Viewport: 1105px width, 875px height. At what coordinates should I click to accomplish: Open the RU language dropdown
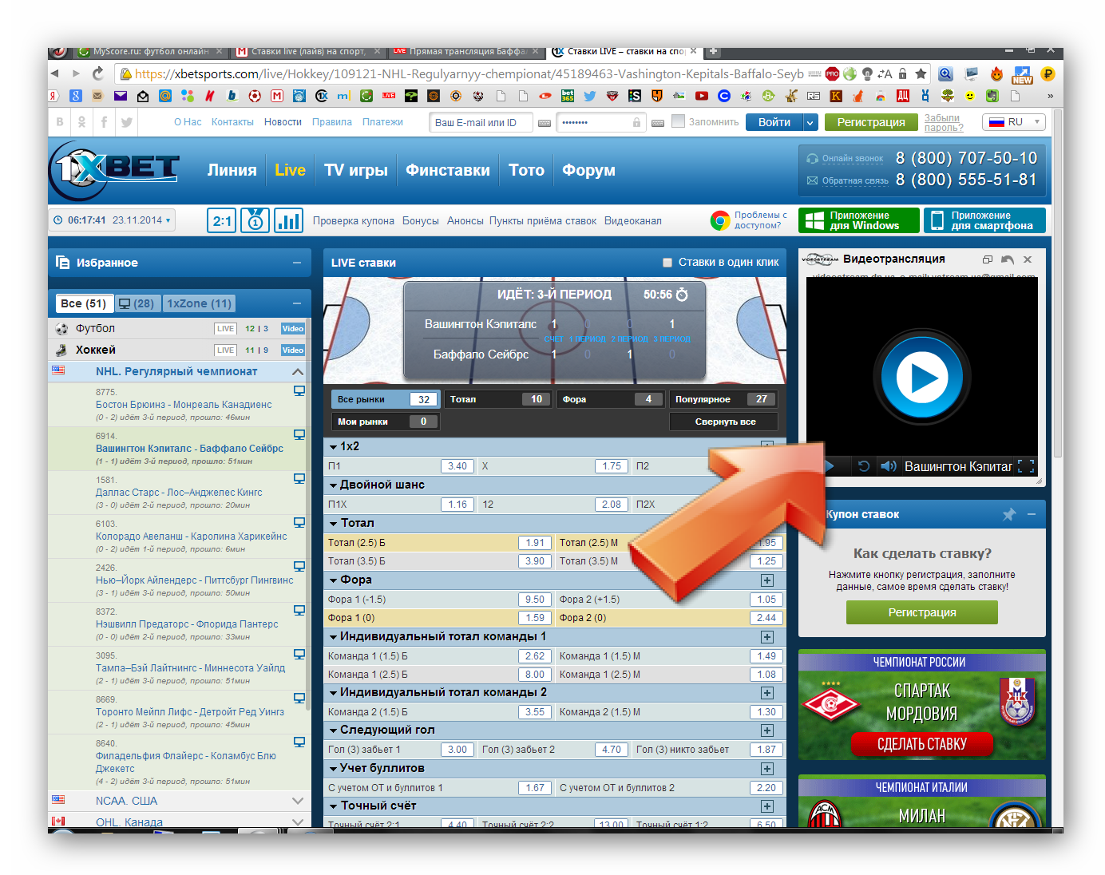coord(1016,122)
